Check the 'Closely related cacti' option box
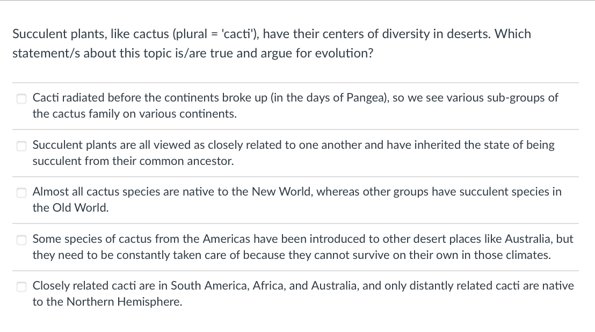595x332 pixels. [x=21, y=286]
